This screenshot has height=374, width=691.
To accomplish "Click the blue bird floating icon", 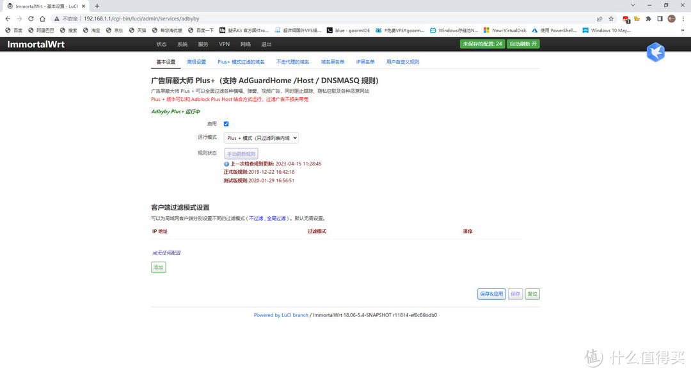I will tap(655, 52).
